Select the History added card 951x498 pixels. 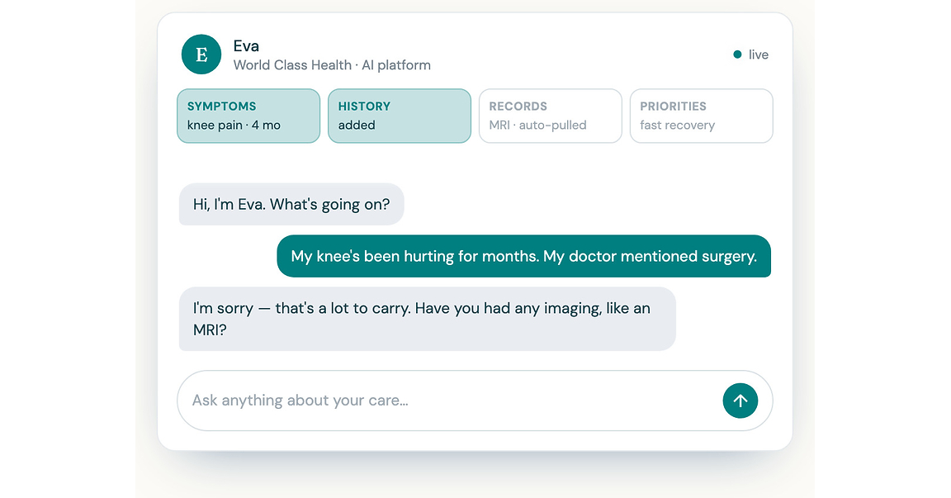[400, 116]
